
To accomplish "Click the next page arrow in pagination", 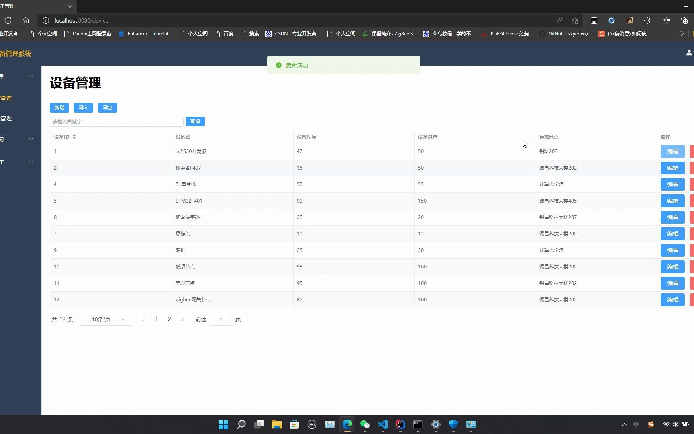I will tap(182, 319).
